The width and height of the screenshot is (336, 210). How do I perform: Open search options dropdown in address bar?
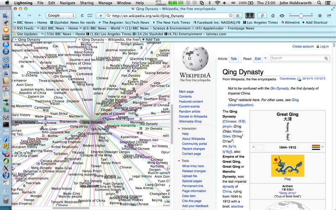[x=109, y=16]
